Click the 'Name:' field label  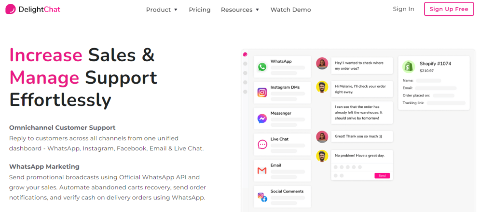coord(408,80)
